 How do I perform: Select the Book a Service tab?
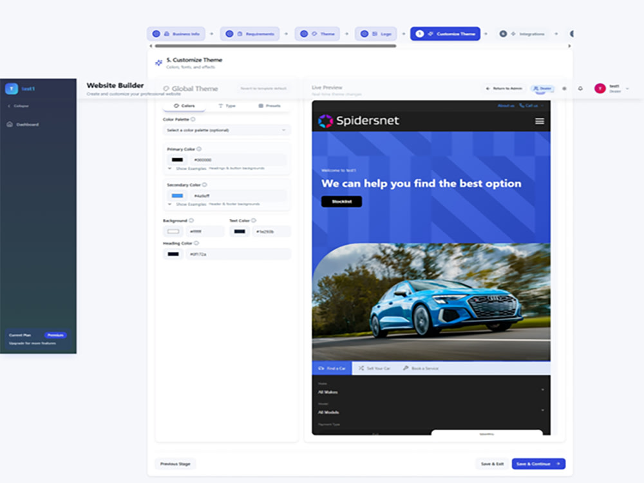tap(421, 368)
